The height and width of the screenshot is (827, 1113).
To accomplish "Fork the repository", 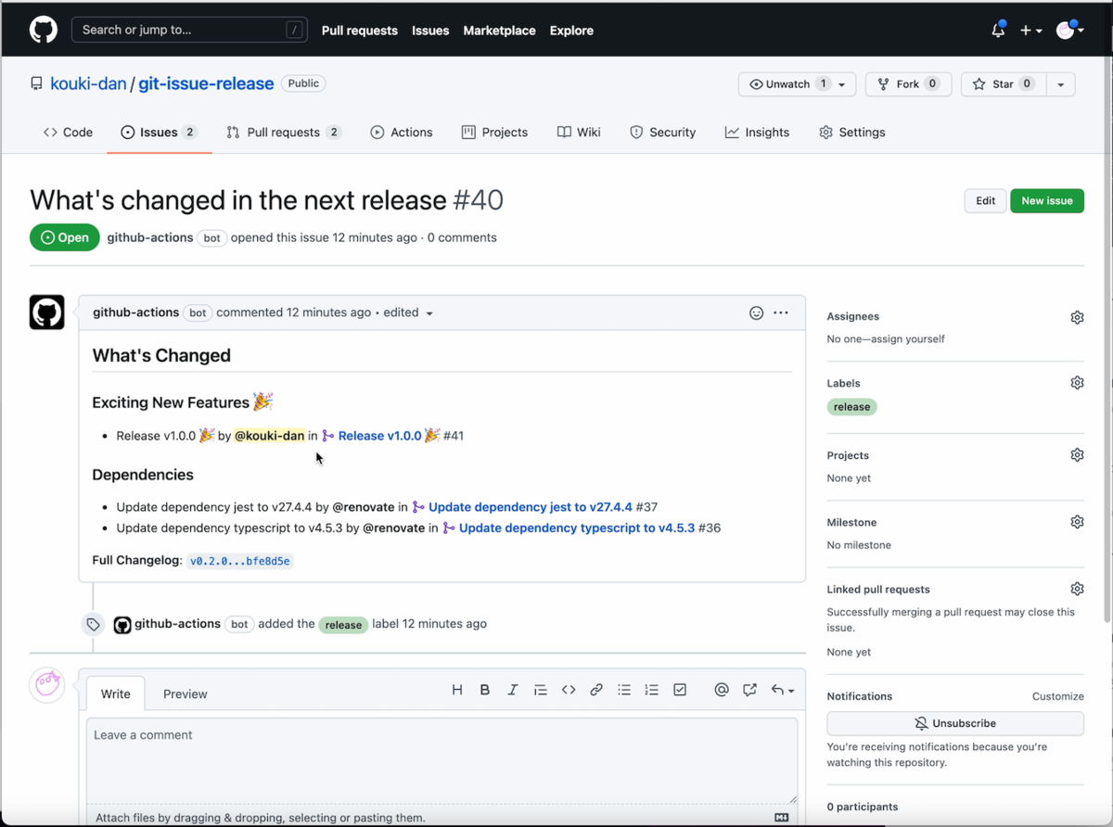I will click(907, 84).
